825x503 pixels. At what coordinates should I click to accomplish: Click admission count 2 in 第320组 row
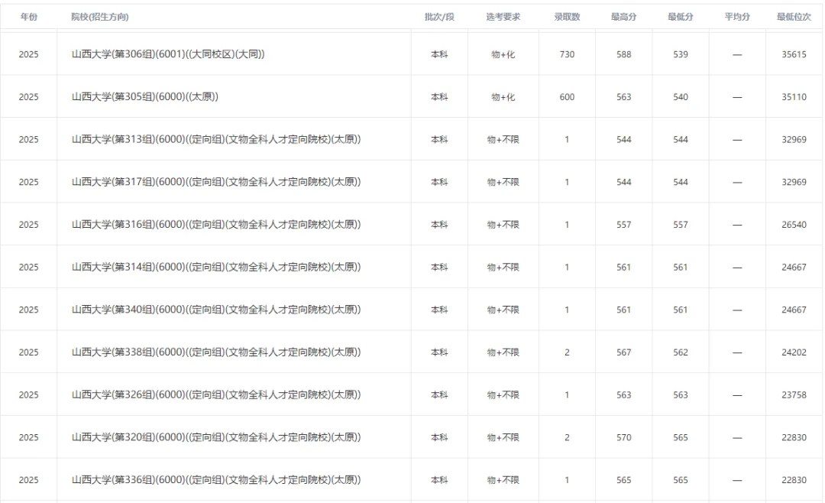pyautogui.click(x=567, y=438)
